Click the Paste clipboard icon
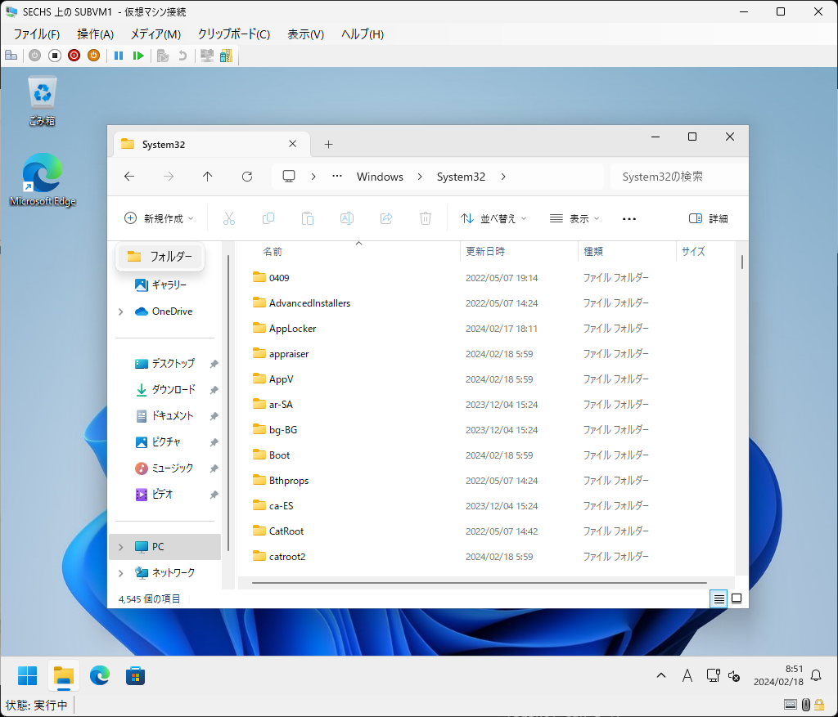Viewport: 838px width, 717px height. [308, 218]
